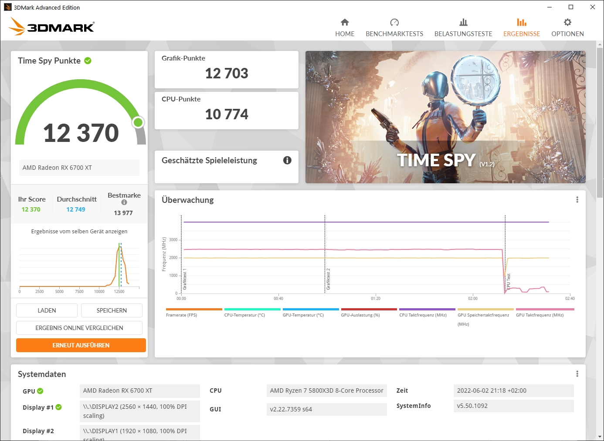Image resolution: width=604 pixels, height=441 pixels.
Task: Click the 3DMark logo in the top left
Action: point(51,27)
